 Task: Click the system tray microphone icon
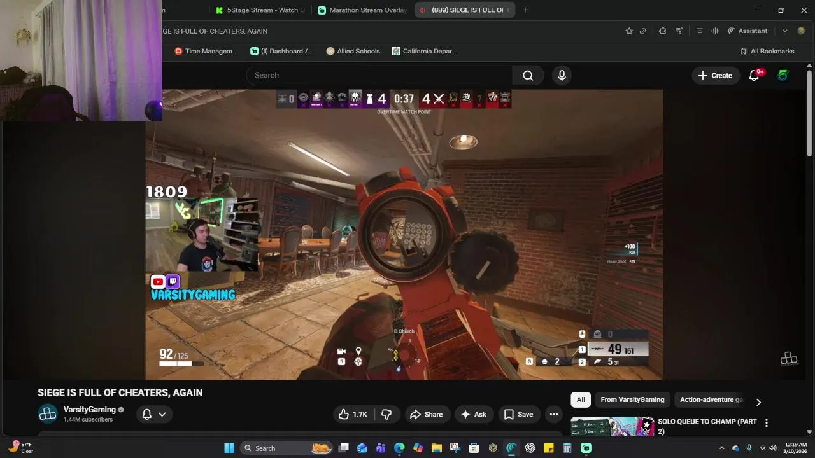749,448
